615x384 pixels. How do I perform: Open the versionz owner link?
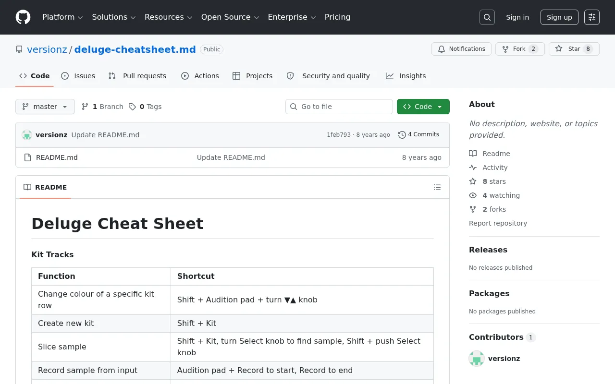coord(47,49)
